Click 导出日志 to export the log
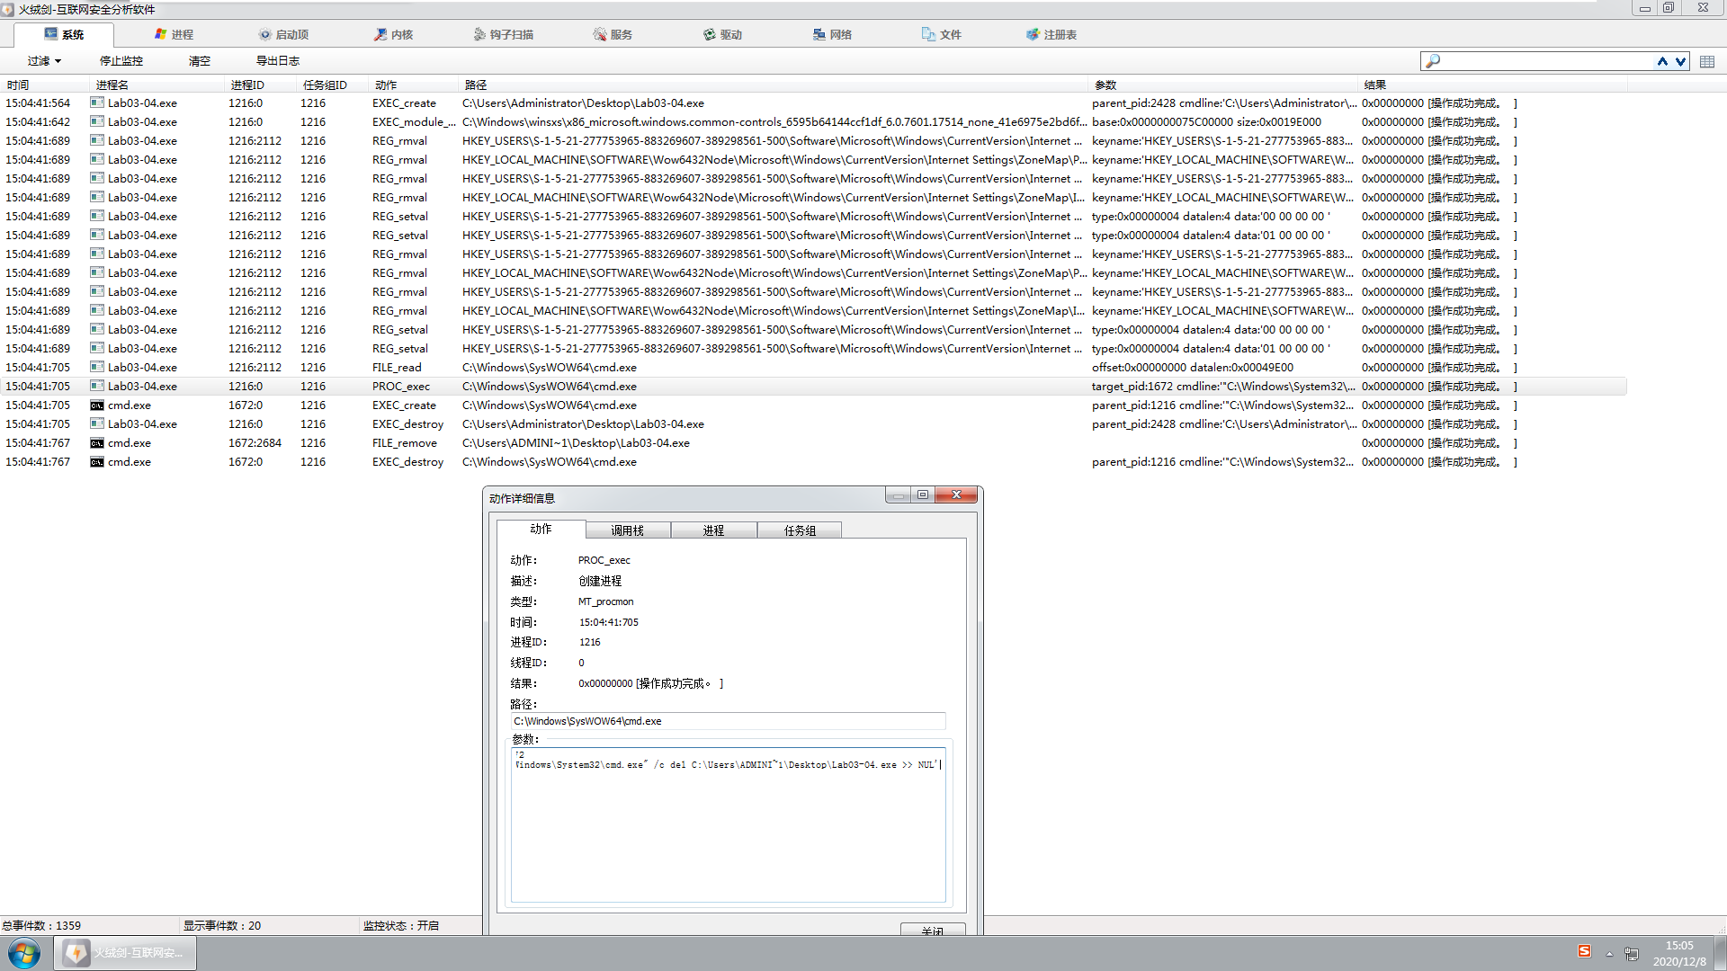This screenshot has width=1727, height=971. tap(278, 61)
